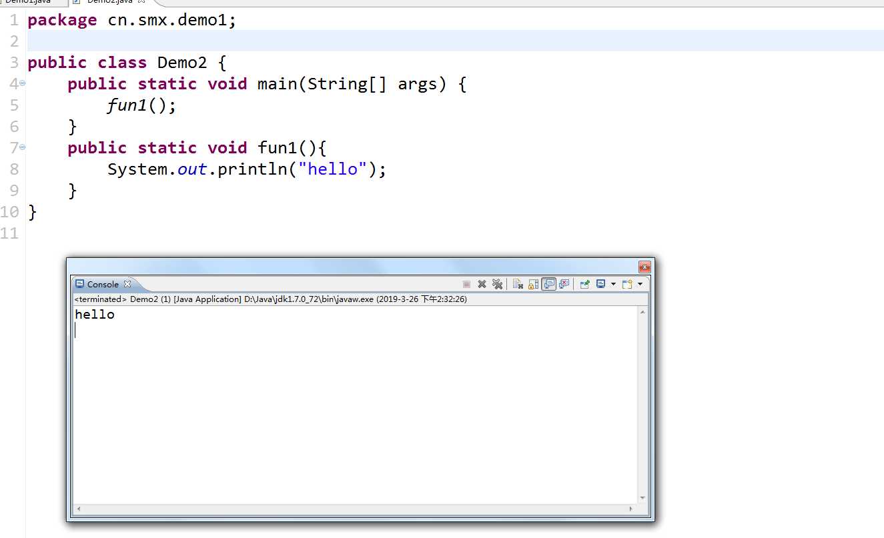The image size is (884, 538).
Task: Click the closing brace on line 10
Action: pyautogui.click(x=33, y=212)
